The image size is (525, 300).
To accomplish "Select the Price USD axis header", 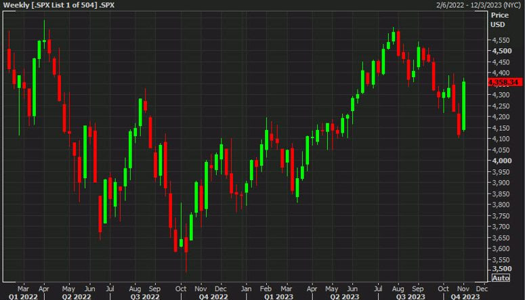I will click(x=499, y=18).
